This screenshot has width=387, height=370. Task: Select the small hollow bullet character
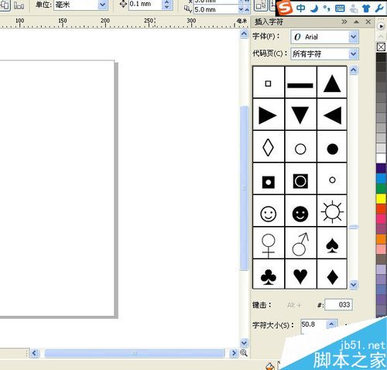point(332,179)
